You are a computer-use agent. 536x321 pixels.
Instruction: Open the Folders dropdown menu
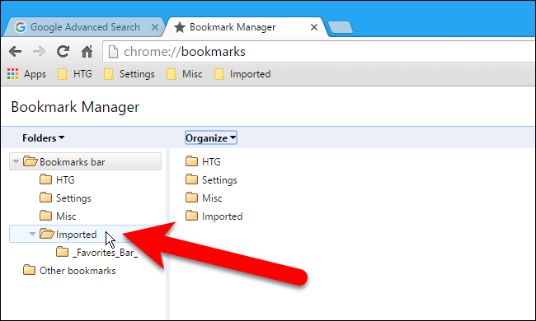(x=43, y=138)
